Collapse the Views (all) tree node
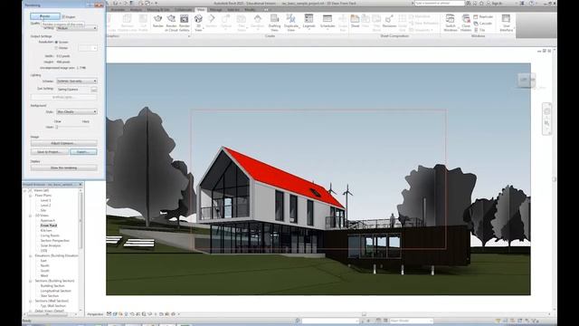Viewport: 579px width, 326px height. [x=25, y=190]
